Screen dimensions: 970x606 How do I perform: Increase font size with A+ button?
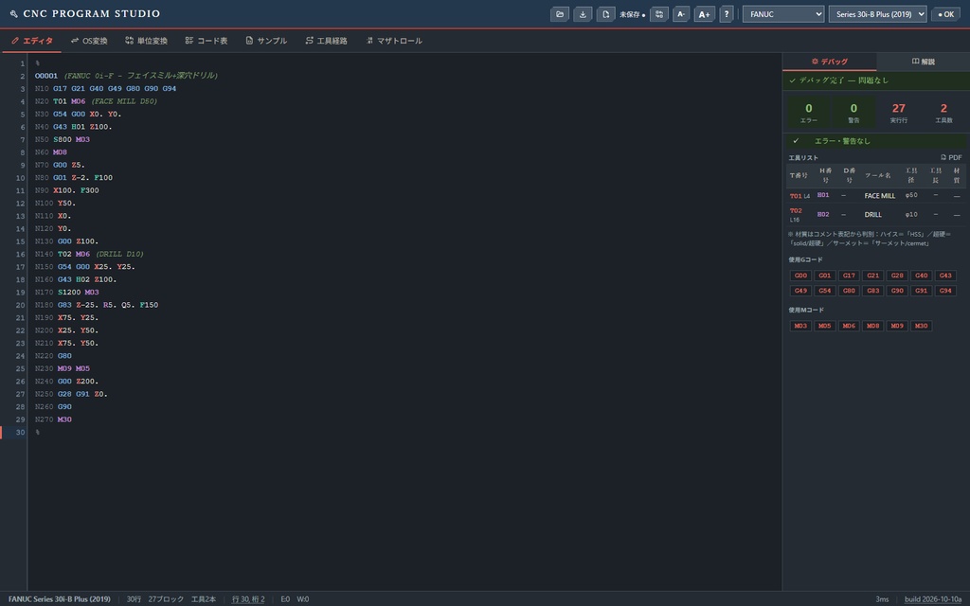(x=704, y=13)
